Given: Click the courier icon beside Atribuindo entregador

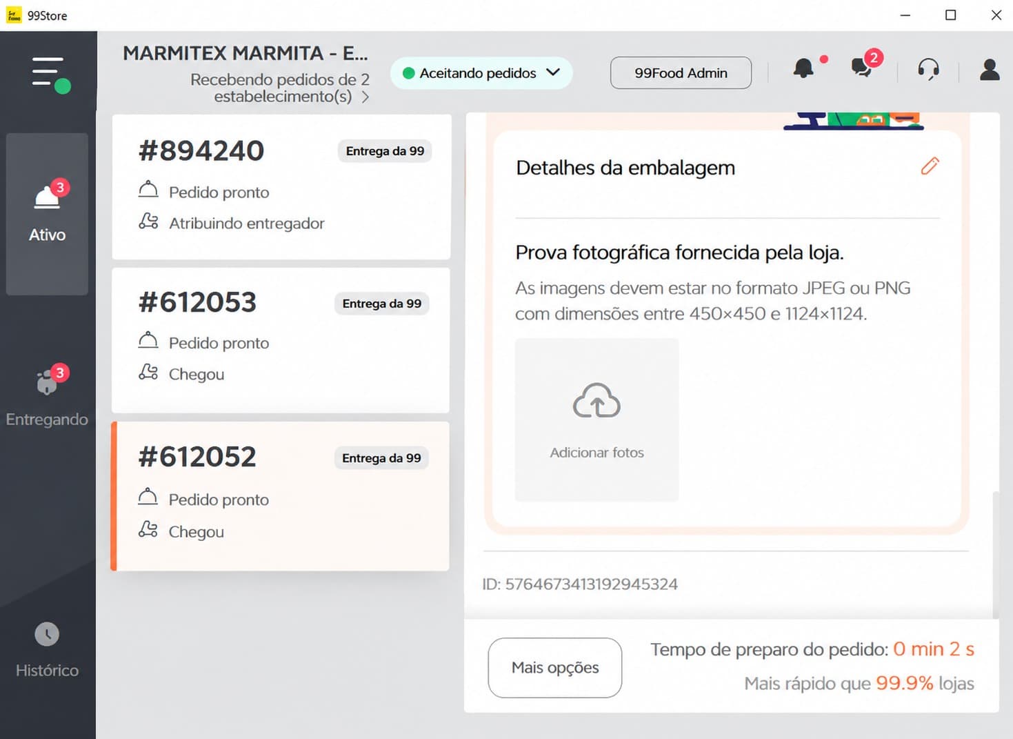Looking at the screenshot, I should click(148, 221).
